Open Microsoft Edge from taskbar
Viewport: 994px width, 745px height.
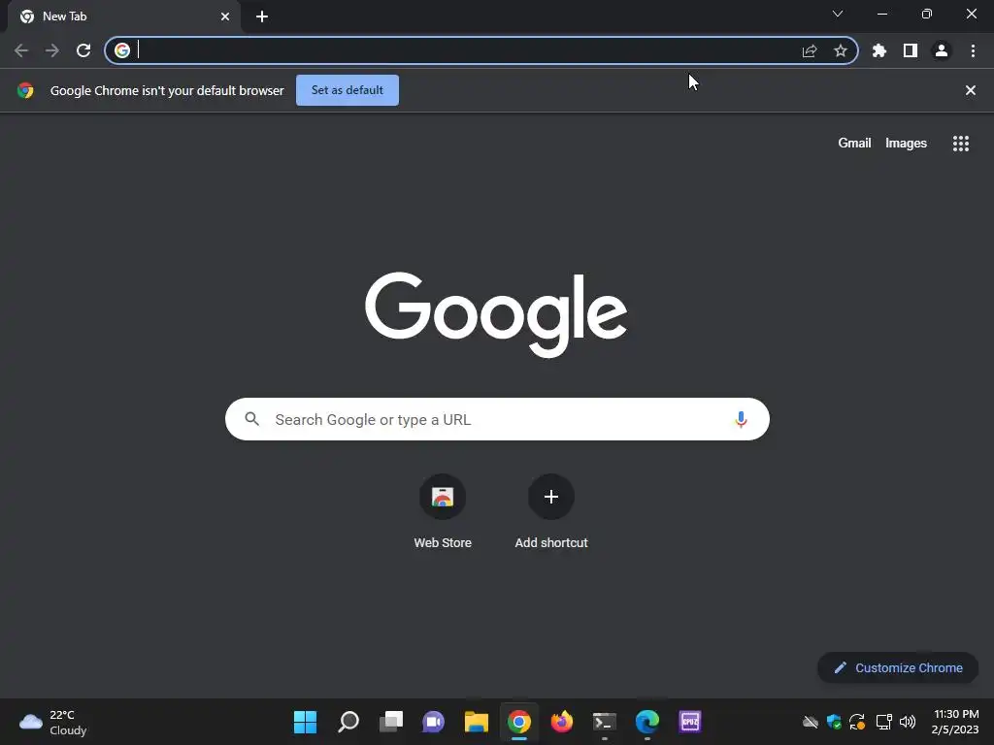[647, 722]
